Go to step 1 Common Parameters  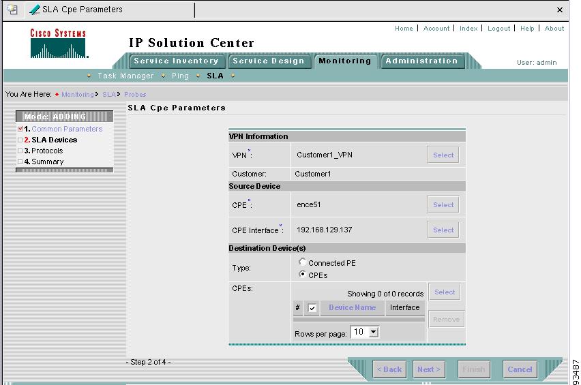tap(67, 129)
